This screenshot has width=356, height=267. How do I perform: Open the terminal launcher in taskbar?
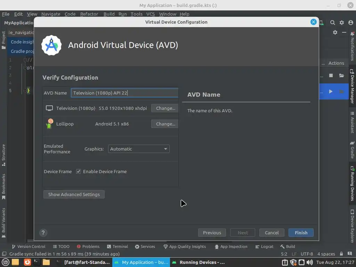(36, 262)
